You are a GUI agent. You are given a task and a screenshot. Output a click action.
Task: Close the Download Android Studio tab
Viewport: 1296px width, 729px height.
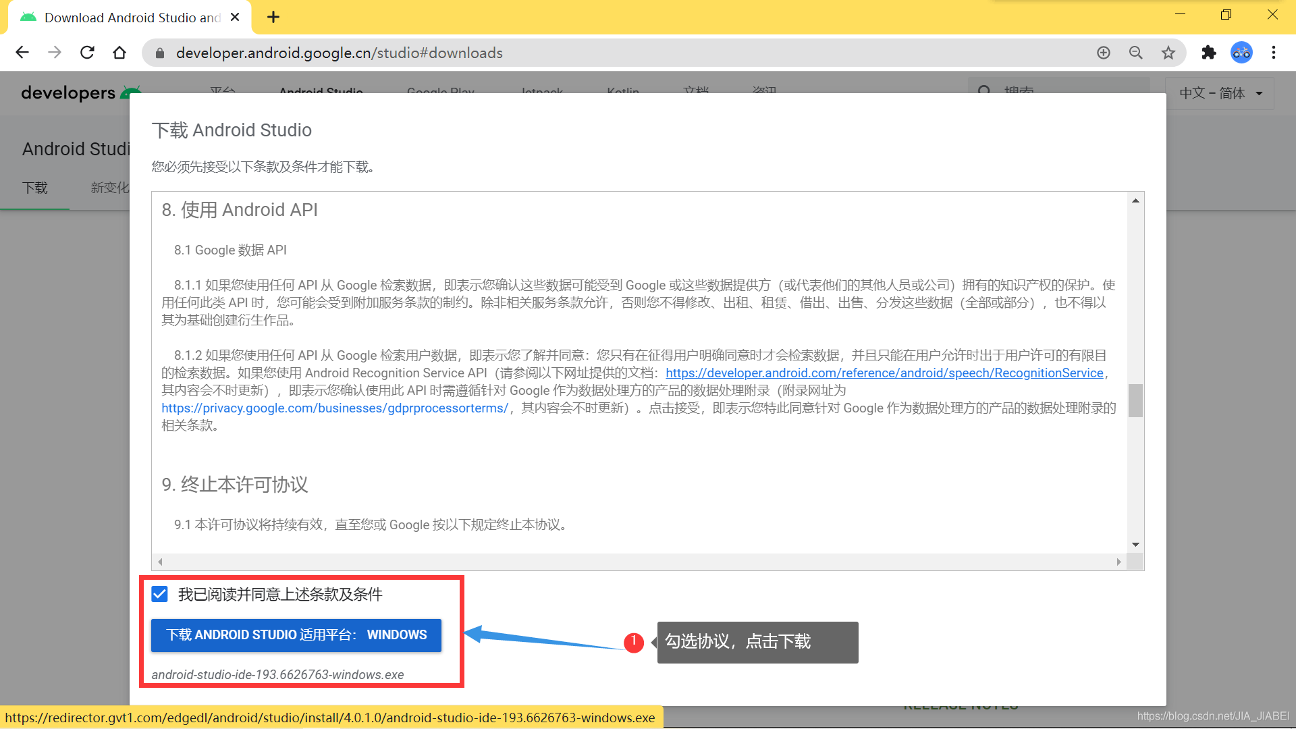click(x=235, y=18)
